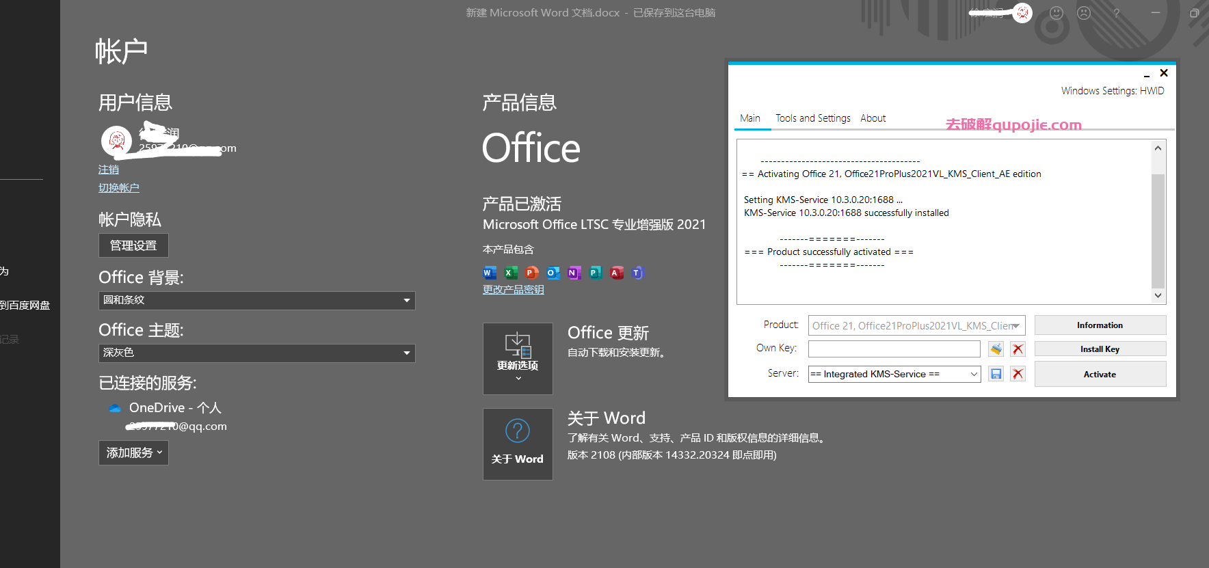Click the Own Key paste icon
The height and width of the screenshot is (568, 1209).
[x=996, y=349]
